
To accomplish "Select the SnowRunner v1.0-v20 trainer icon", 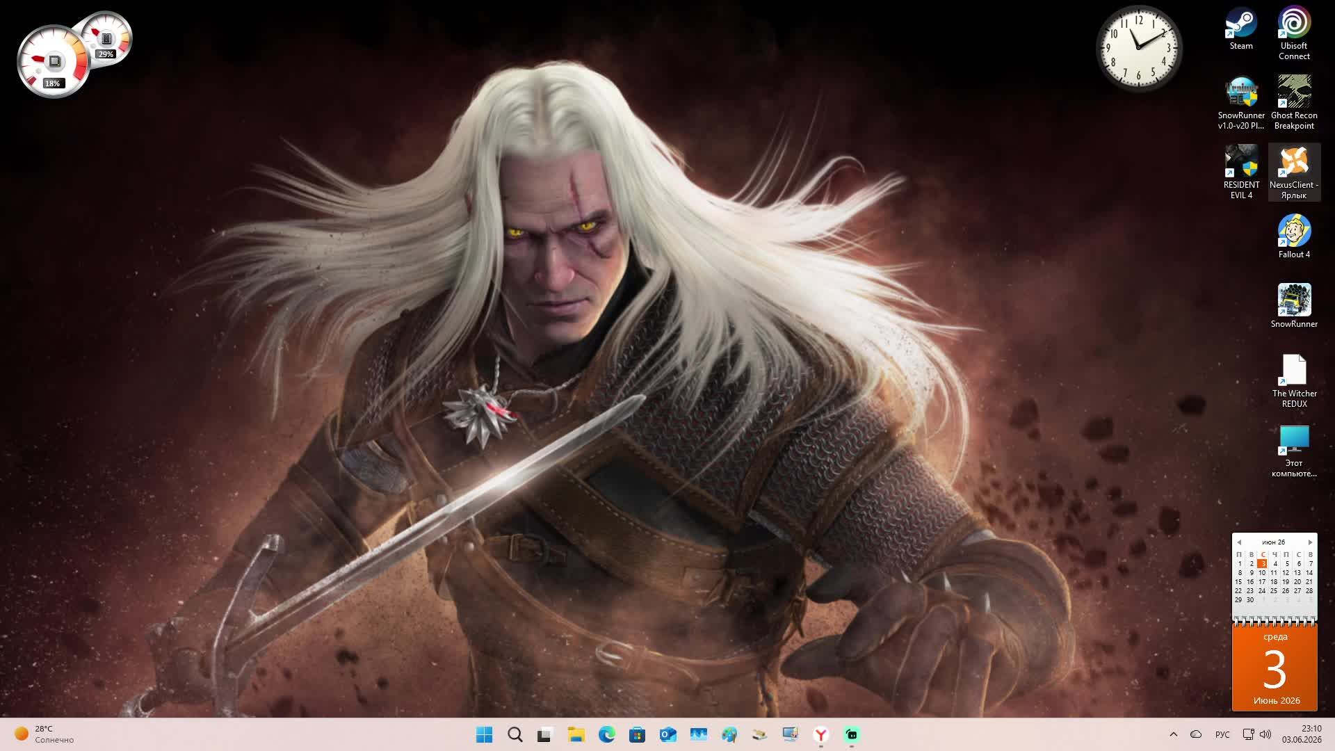I will pos(1241,102).
